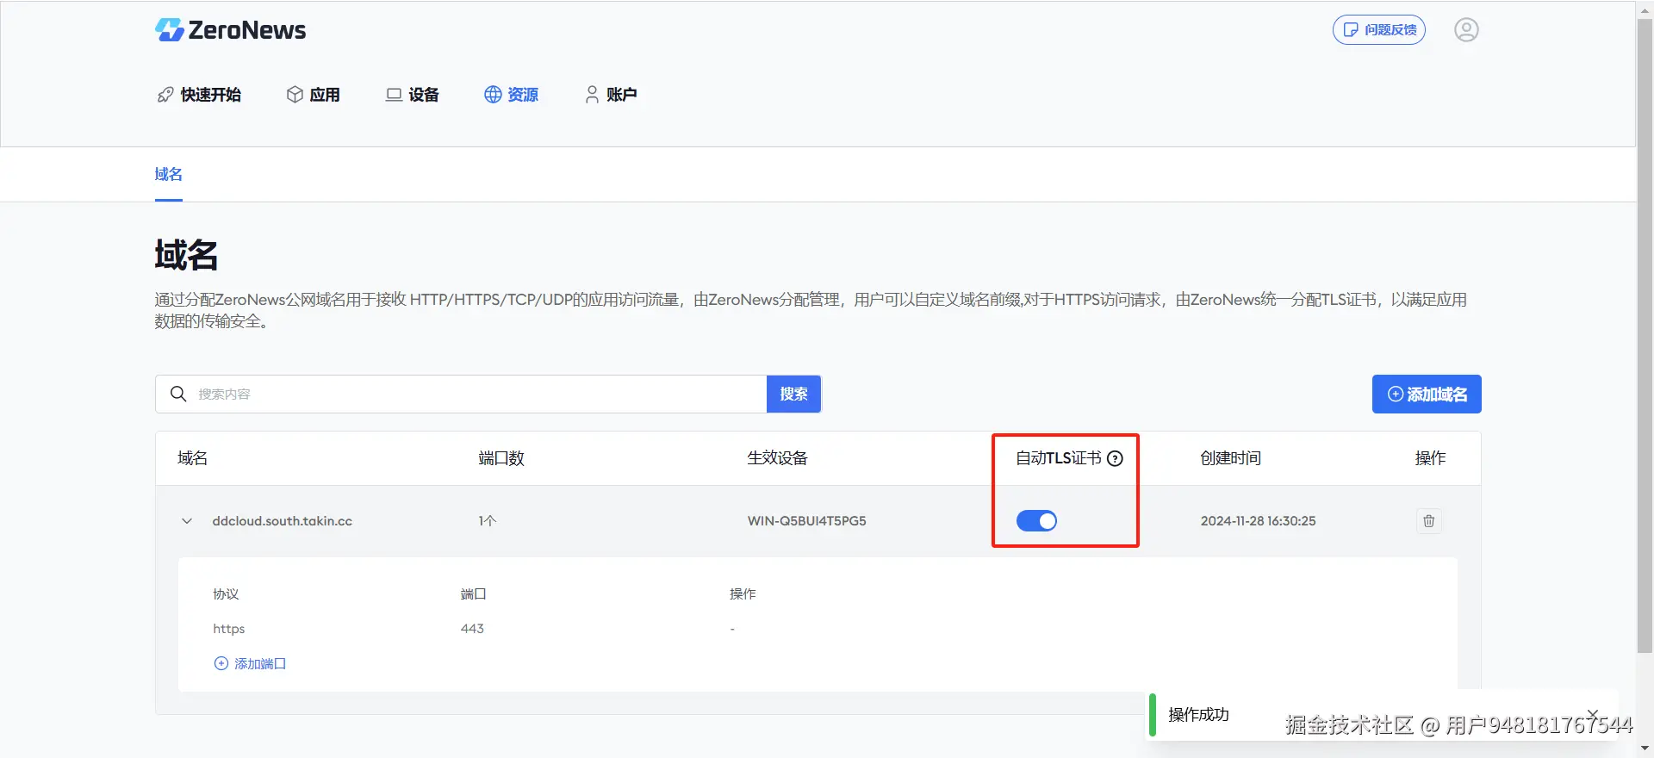Click the 创建时间 column header
The width and height of the screenshot is (1654, 758).
pos(1231,458)
